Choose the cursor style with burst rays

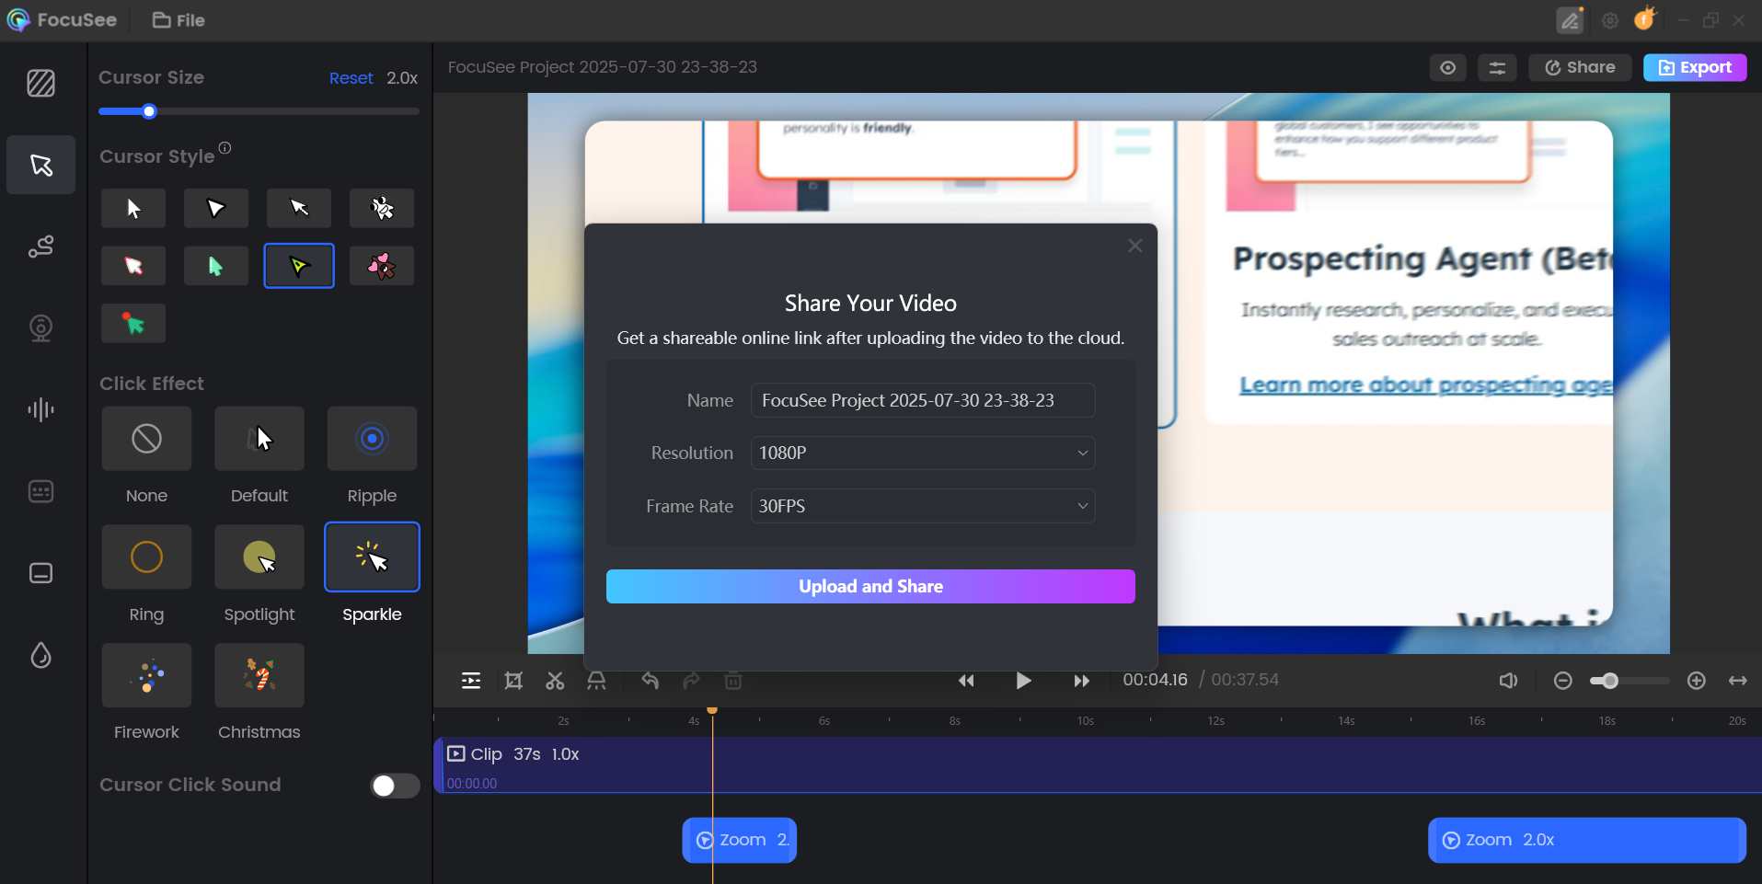click(382, 208)
